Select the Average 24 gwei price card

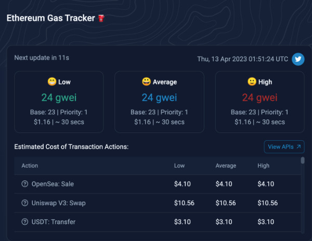tap(159, 102)
